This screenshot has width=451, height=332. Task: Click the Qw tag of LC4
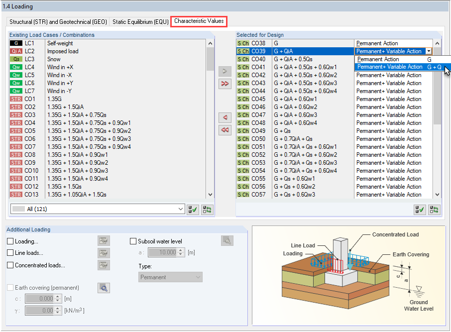pos(16,67)
